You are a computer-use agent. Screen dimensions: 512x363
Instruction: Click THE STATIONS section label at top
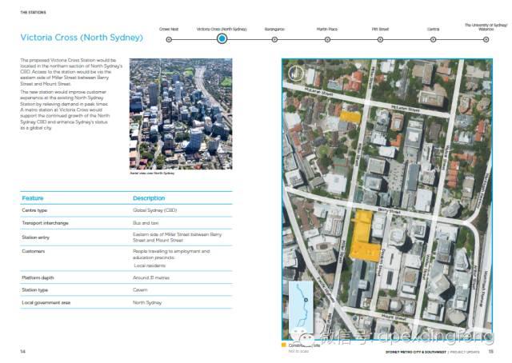coord(32,13)
